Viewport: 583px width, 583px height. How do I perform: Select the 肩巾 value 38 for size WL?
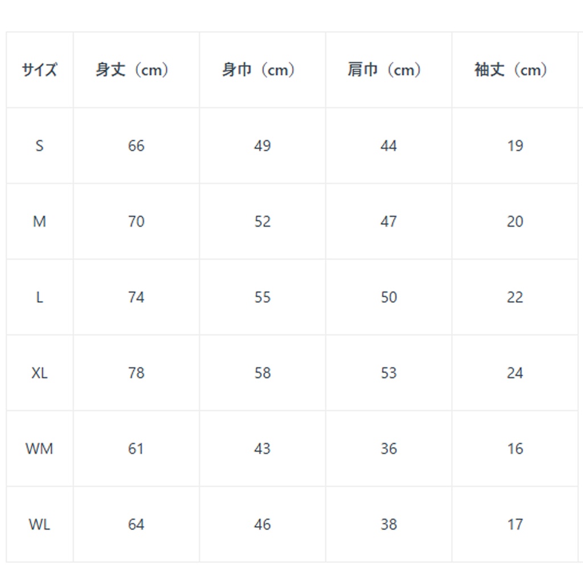(388, 524)
